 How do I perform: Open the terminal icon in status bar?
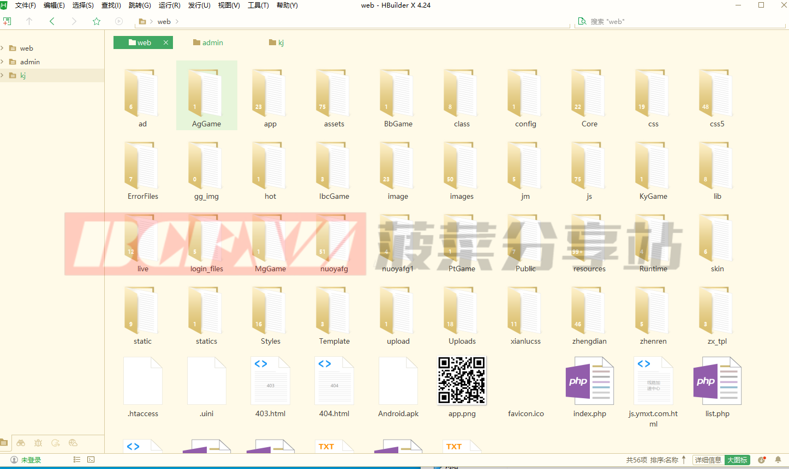coord(91,460)
